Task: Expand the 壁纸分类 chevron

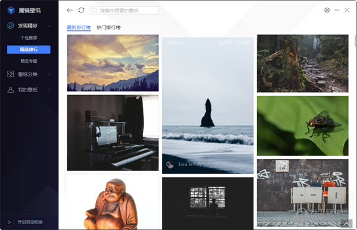Action: 49,74
